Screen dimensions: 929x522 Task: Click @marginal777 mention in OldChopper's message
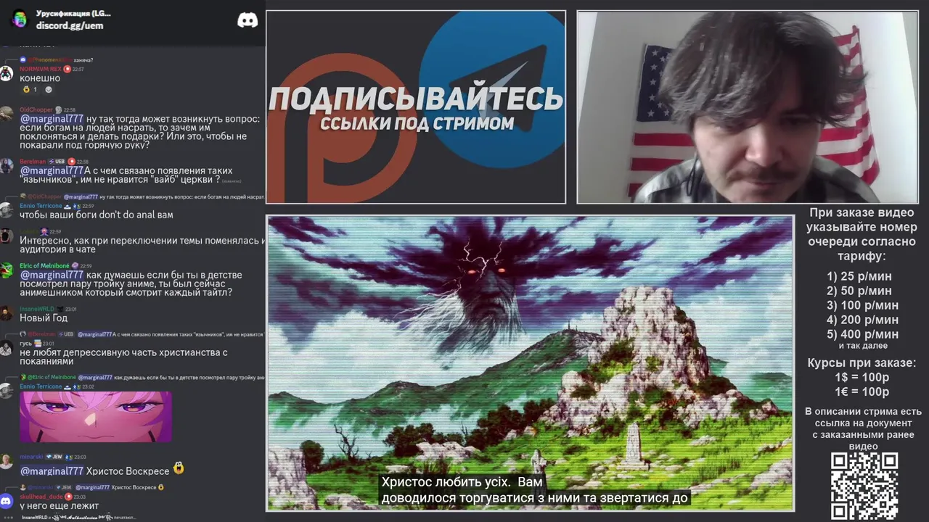[52, 119]
